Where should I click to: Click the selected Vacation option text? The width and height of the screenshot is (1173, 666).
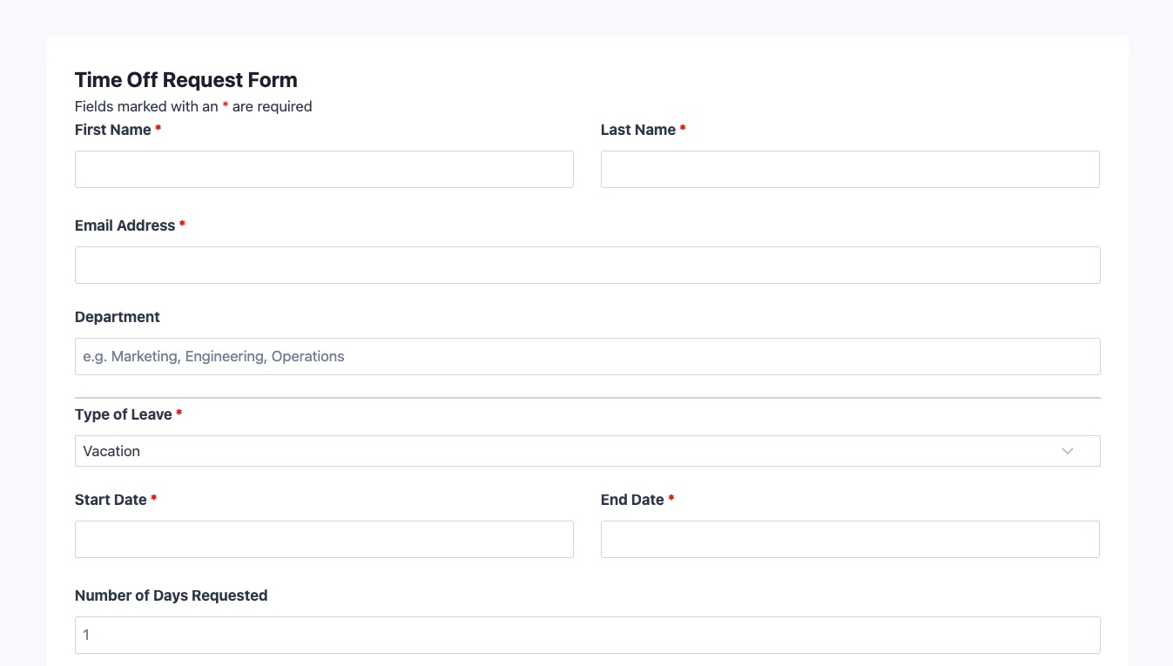point(111,451)
